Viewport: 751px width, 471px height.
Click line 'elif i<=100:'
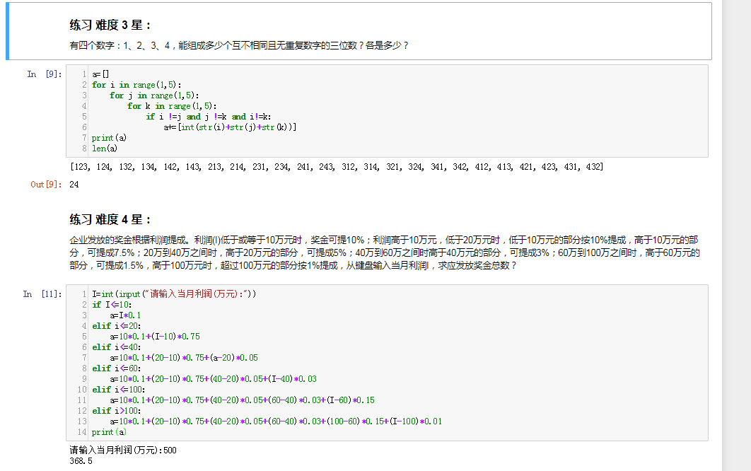[118, 390]
